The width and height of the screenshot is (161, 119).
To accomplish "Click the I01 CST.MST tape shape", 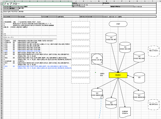I will 97,59.
